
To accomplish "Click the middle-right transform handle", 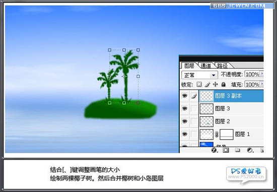I will (138, 77).
